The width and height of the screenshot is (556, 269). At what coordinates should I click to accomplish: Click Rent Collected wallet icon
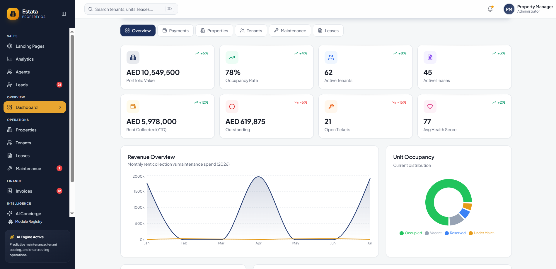(x=133, y=107)
